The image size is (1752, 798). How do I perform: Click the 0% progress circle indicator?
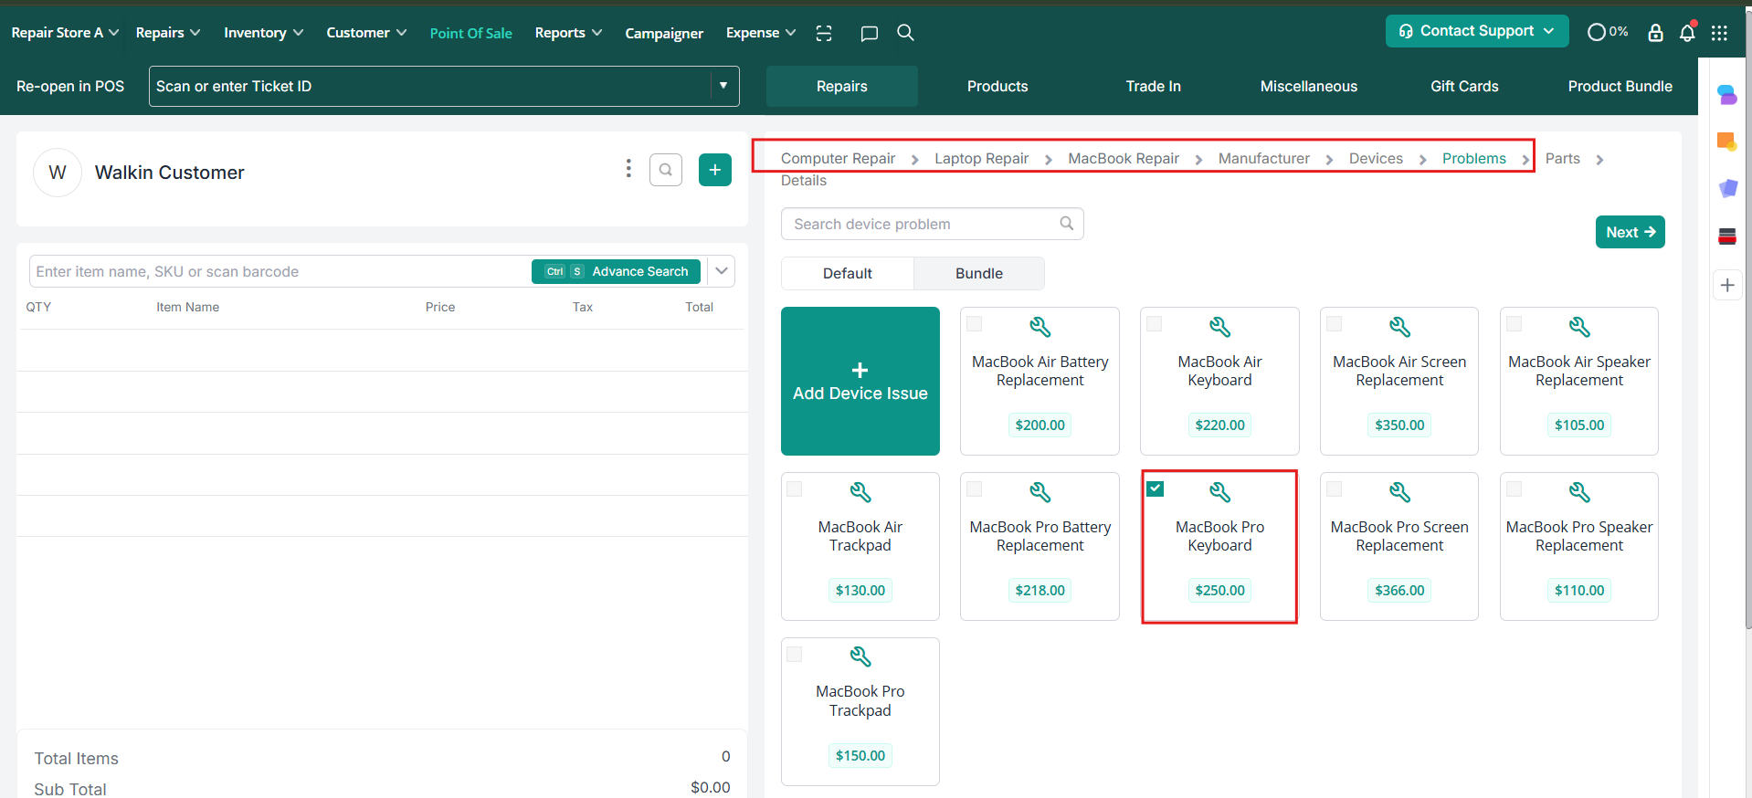click(x=1608, y=32)
